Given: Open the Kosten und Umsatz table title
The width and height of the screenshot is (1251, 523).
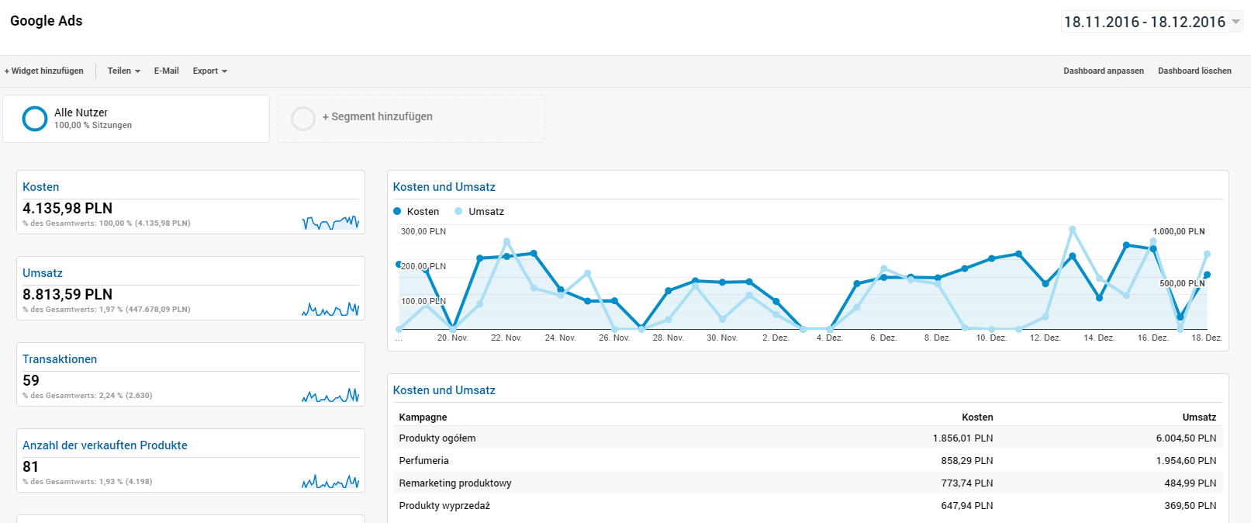Looking at the screenshot, I should [x=444, y=390].
